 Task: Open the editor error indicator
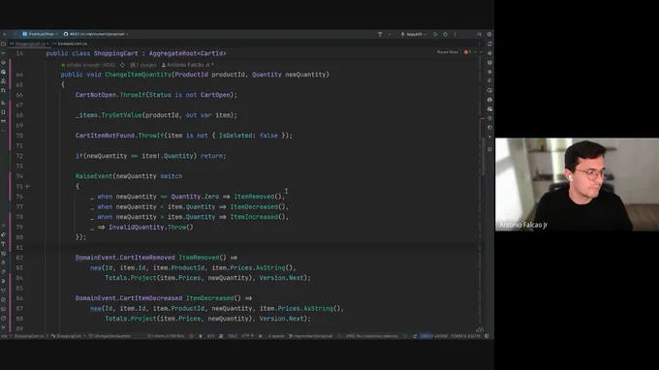point(467,52)
